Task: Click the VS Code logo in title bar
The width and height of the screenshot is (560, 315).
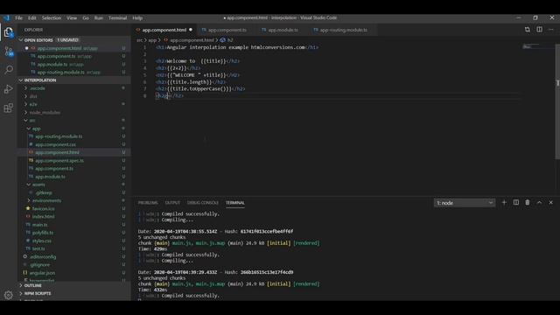Action: pos(6,17)
